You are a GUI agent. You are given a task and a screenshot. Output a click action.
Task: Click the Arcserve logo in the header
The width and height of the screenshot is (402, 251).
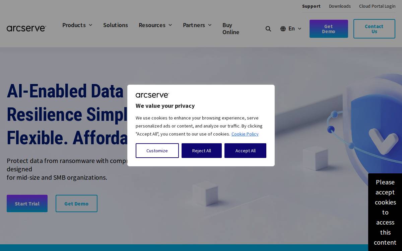[26, 28]
